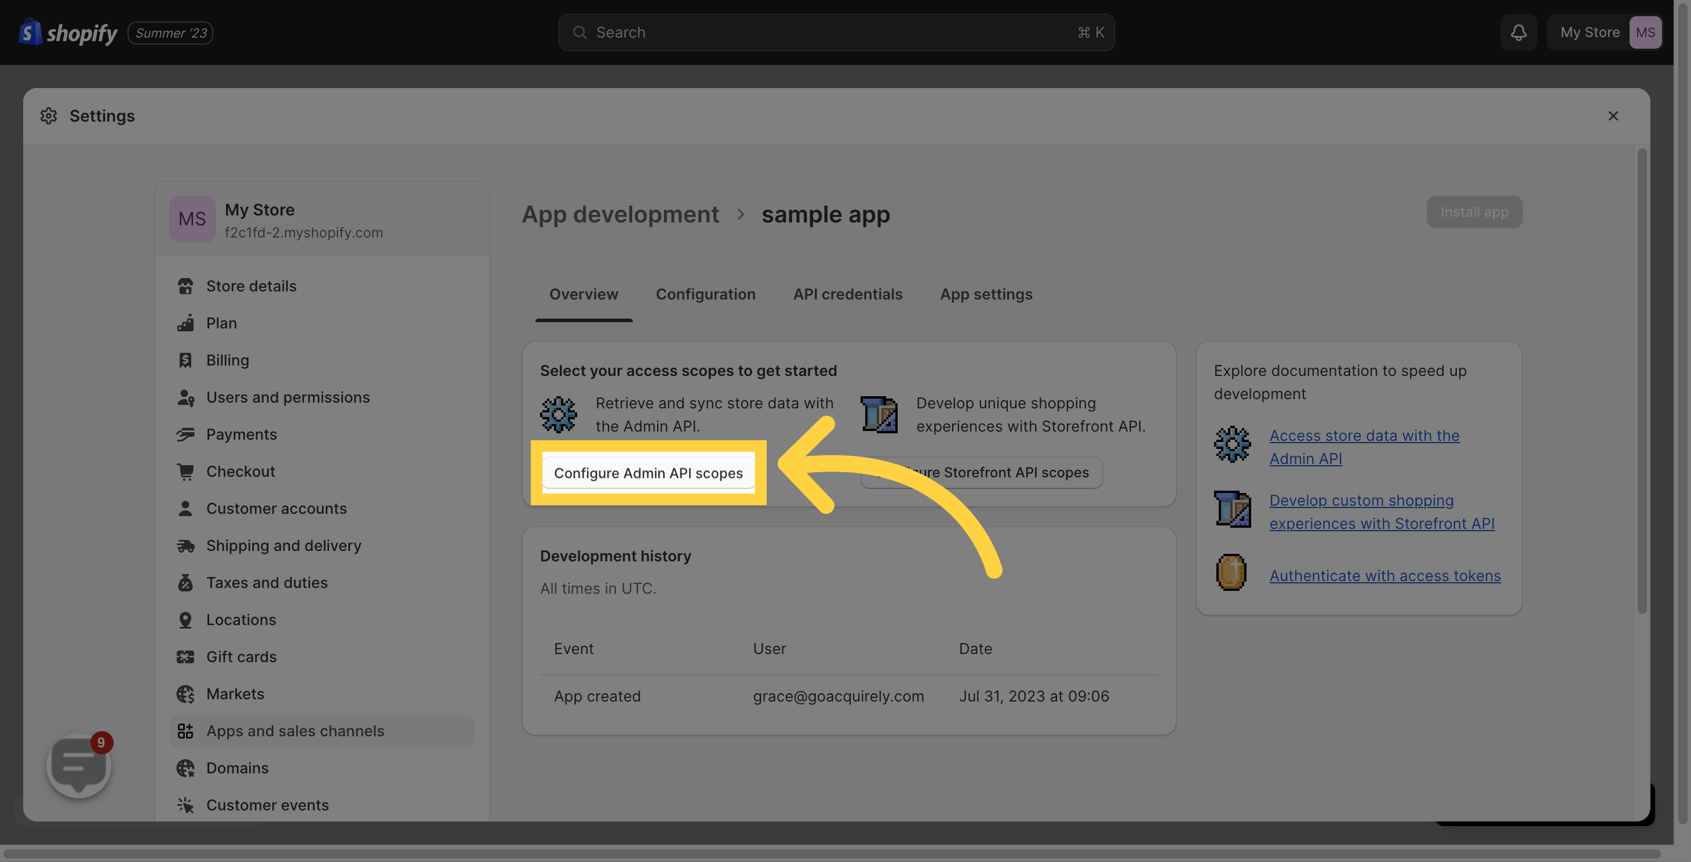Click the Customer accounts person icon

pos(185,509)
